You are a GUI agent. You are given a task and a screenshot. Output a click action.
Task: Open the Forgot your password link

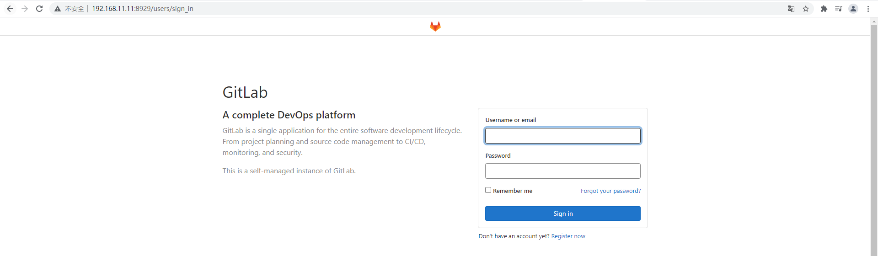click(x=610, y=191)
